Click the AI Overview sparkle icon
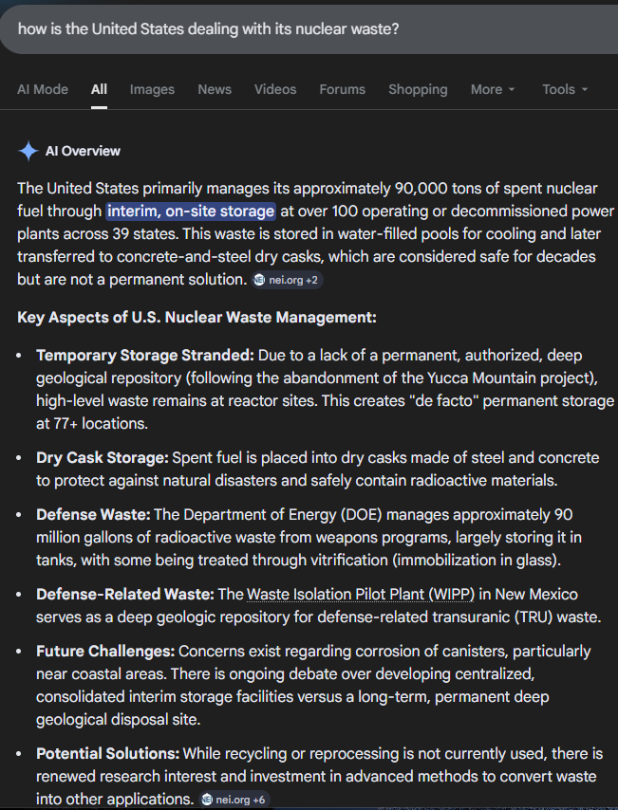 point(28,152)
